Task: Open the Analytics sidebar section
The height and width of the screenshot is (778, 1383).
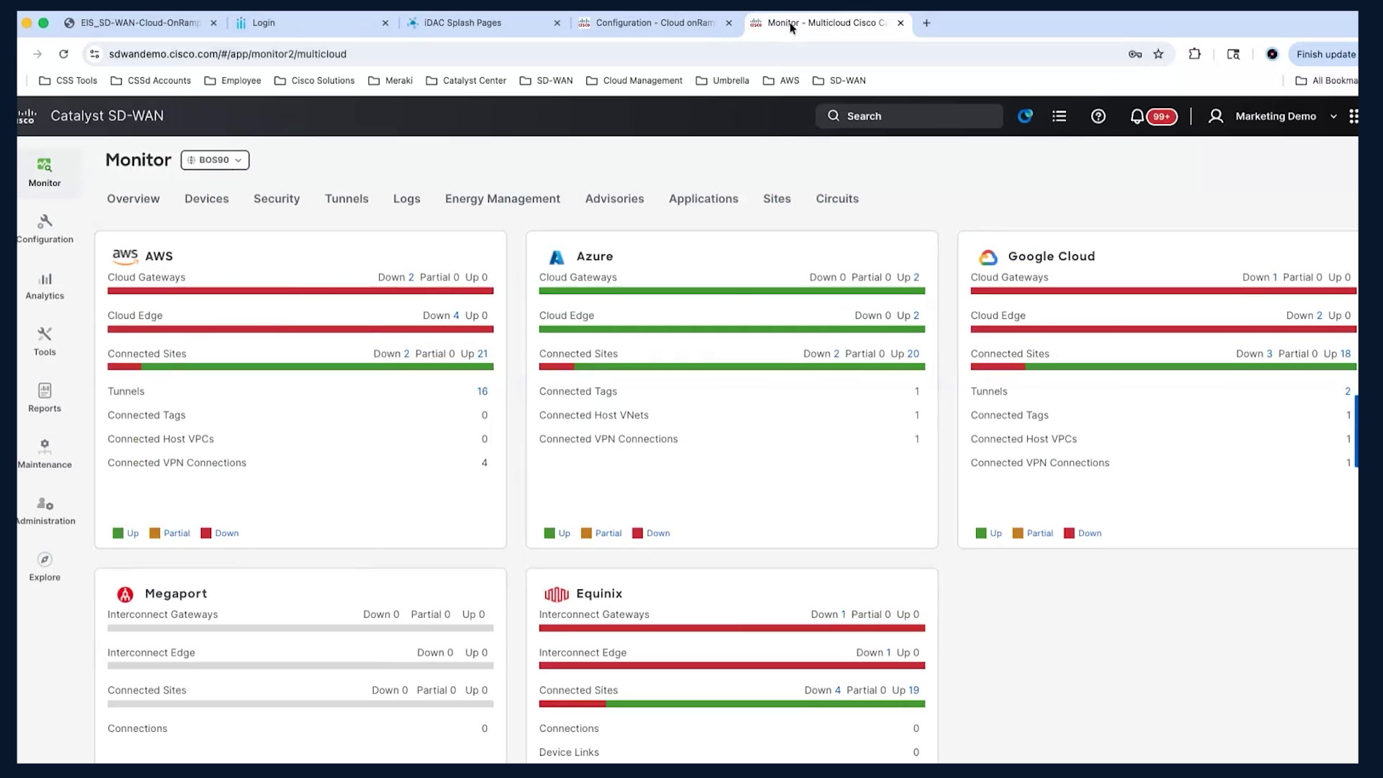Action: tap(45, 286)
